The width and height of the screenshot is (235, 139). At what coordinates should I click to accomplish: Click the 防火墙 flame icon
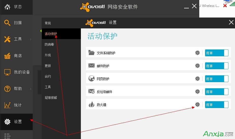point(92,104)
